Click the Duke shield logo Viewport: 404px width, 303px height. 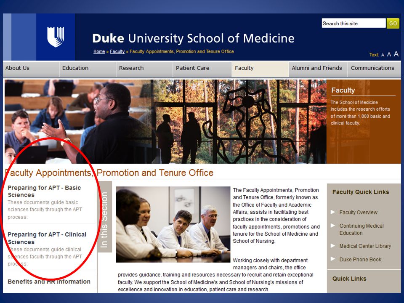click(56, 37)
